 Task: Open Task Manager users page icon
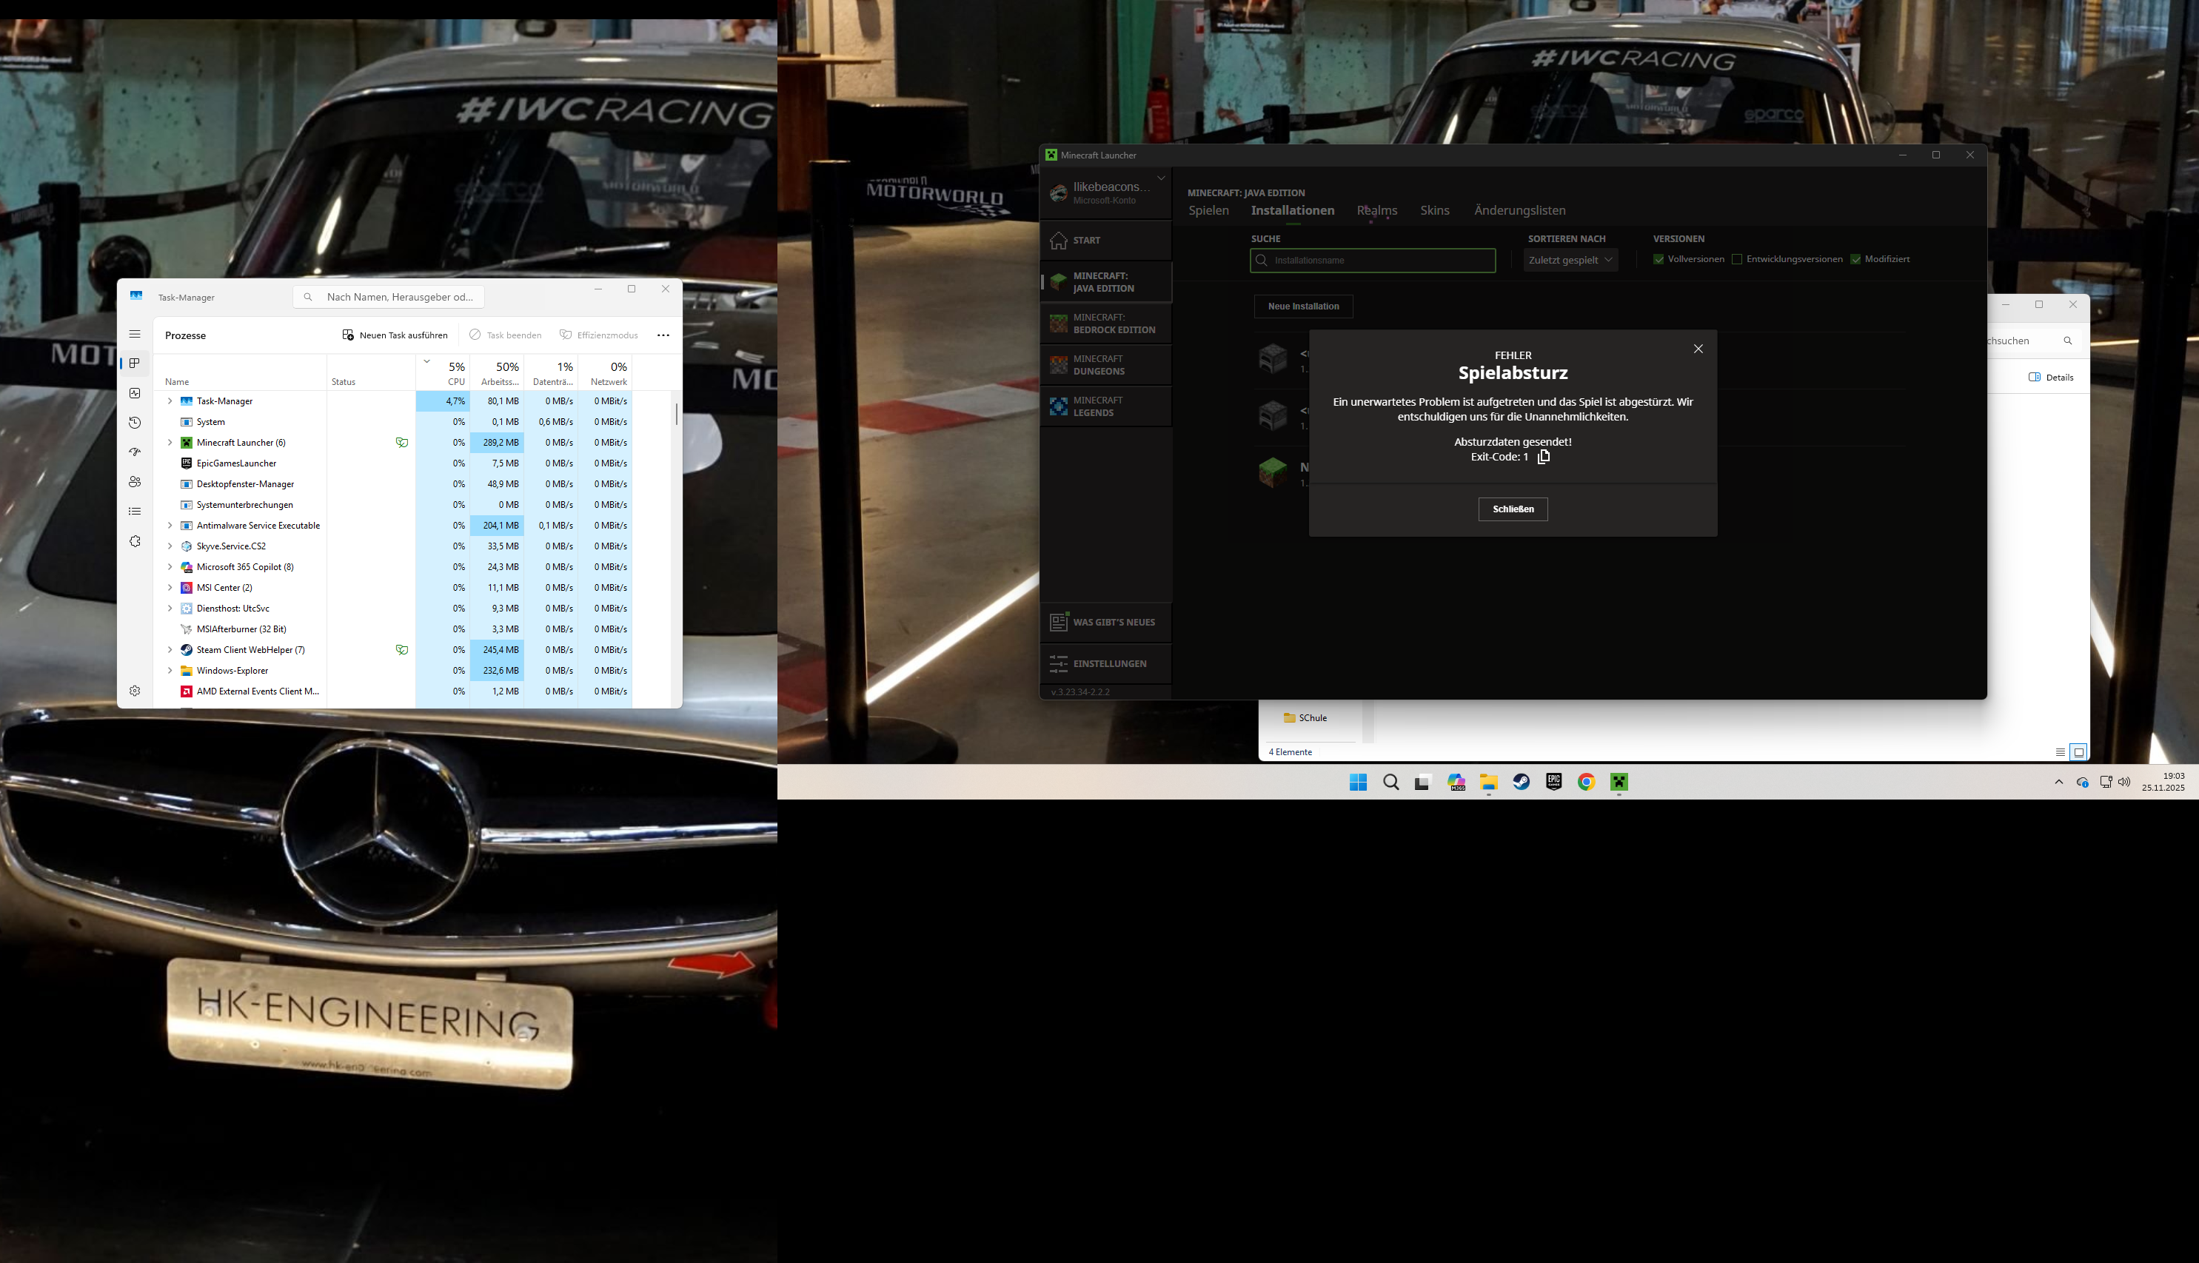coord(135,481)
